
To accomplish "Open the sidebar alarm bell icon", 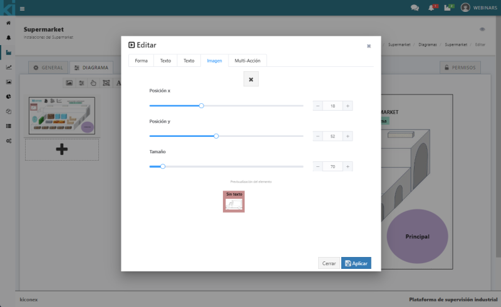I will (x=8, y=38).
